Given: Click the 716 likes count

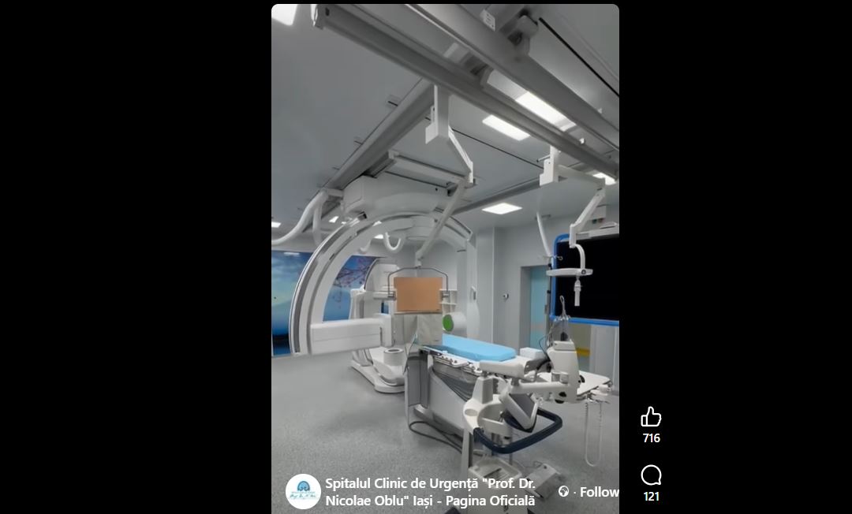Looking at the screenshot, I should click(651, 438).
